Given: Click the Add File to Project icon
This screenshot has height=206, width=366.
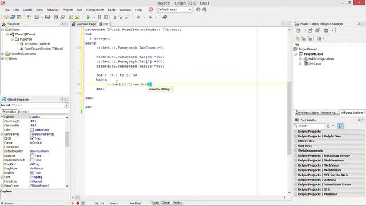Looking at the screenshot, I should coord(71,17).
